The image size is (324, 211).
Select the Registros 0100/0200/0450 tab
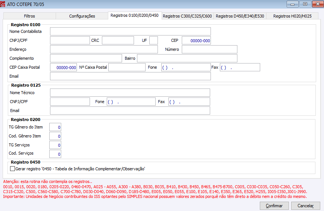134,16
